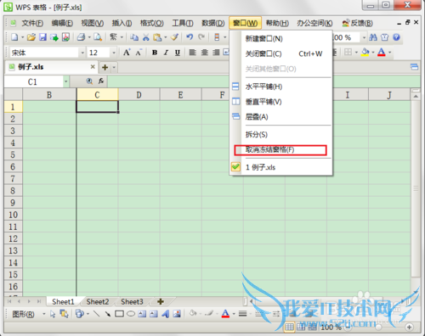The image size is (425, 336).
Task: Open the document tab list dropdown next to plus
Action: [x=114, y=67]
